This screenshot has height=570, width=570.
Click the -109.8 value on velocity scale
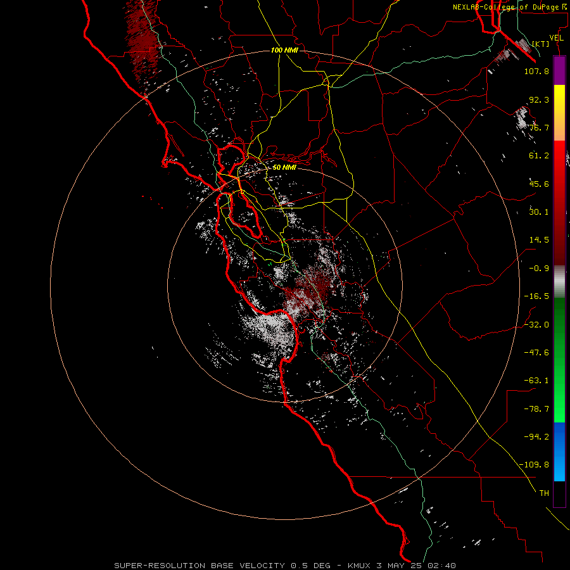pyautogui.click(x=535, y=465)
